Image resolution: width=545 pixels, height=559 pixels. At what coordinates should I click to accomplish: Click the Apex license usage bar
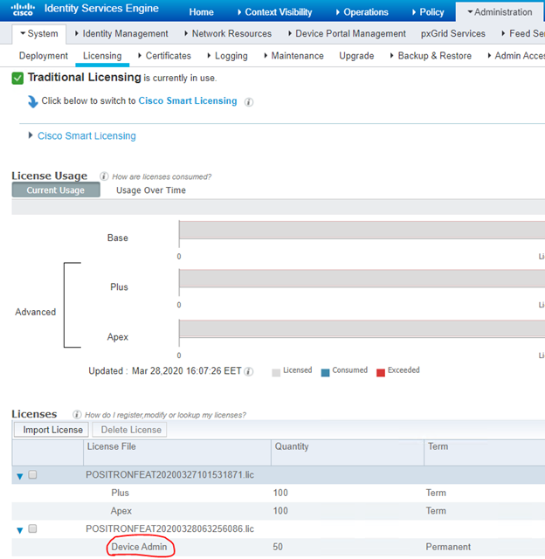[x=362, y=328]
